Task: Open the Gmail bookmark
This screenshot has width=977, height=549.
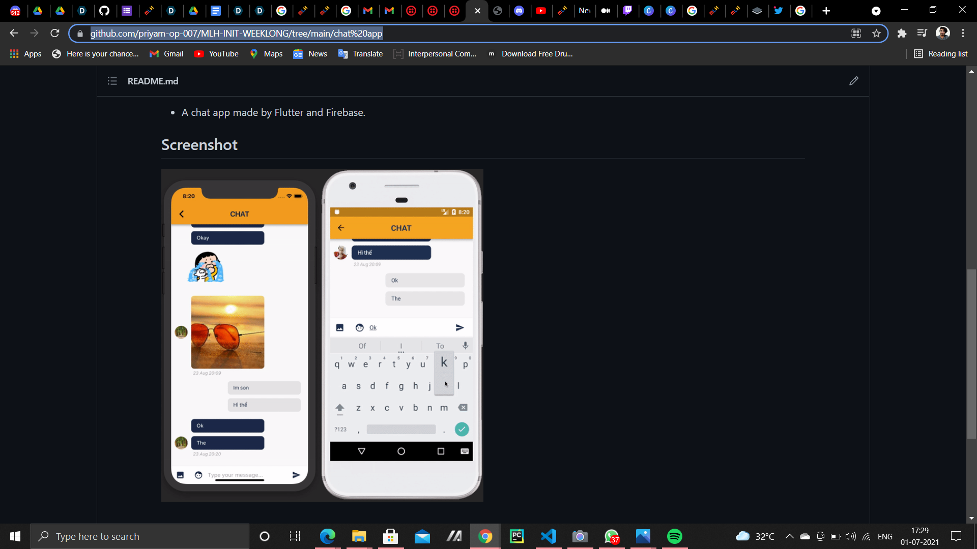Action: pos(166,54)
